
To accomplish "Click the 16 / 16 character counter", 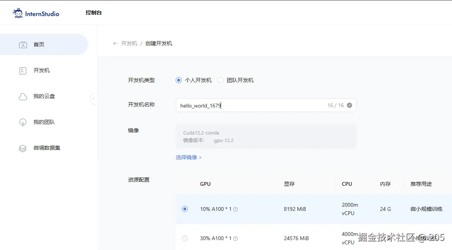I will tap(335, 106).
